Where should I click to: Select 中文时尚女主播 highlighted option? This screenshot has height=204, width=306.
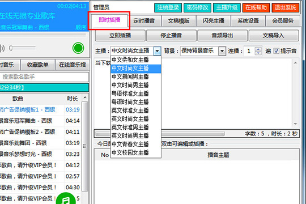(x=136, y=69)
